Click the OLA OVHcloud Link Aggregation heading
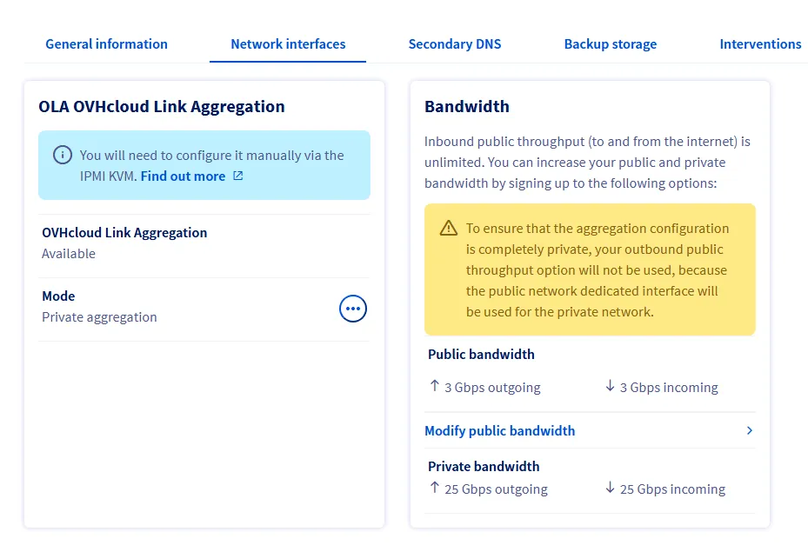808x552 pixels. 162,107
